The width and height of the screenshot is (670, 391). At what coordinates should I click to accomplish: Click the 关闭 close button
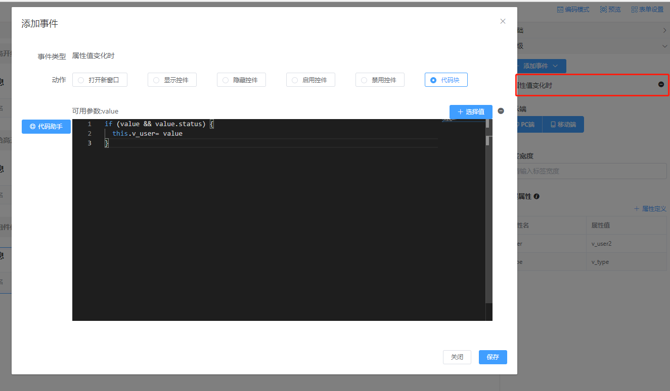457,357
